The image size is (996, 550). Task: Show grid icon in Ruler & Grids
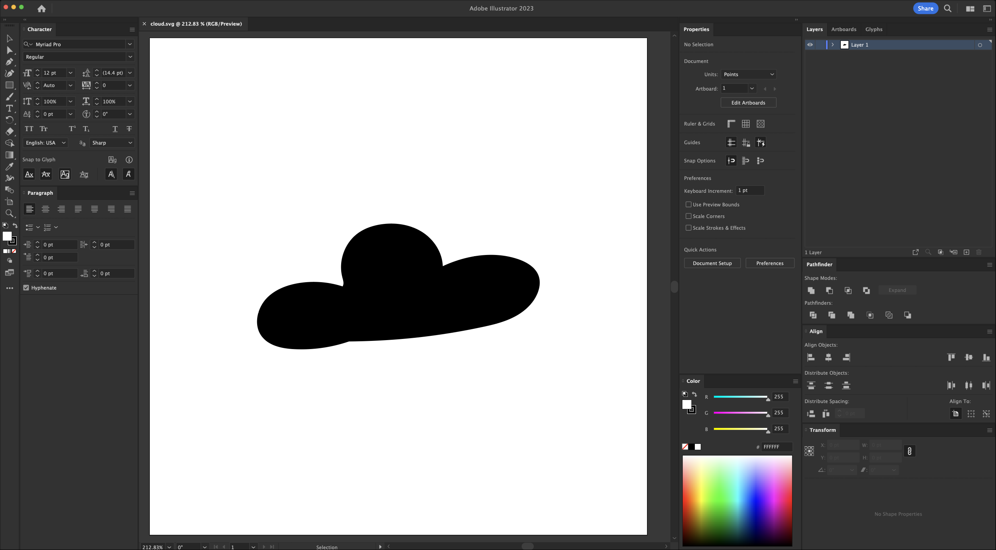[x=746, y=124]
